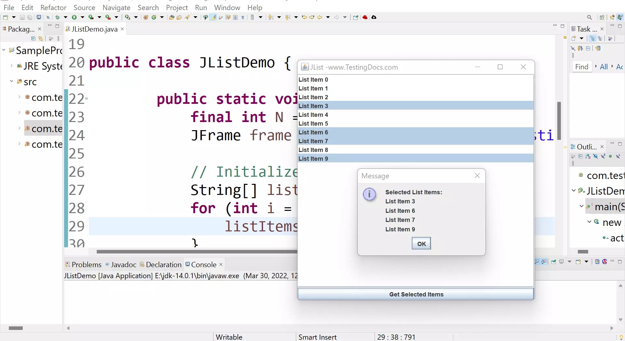Toggle whitespace character display
This screenshot has height=341, width=625.
pos(243,17)
